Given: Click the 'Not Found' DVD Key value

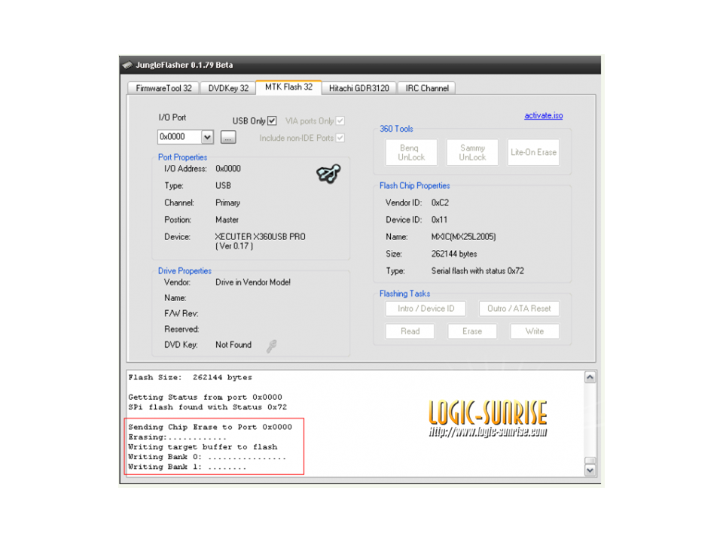Looking at the screenshot, I should [x=233, y=345].
